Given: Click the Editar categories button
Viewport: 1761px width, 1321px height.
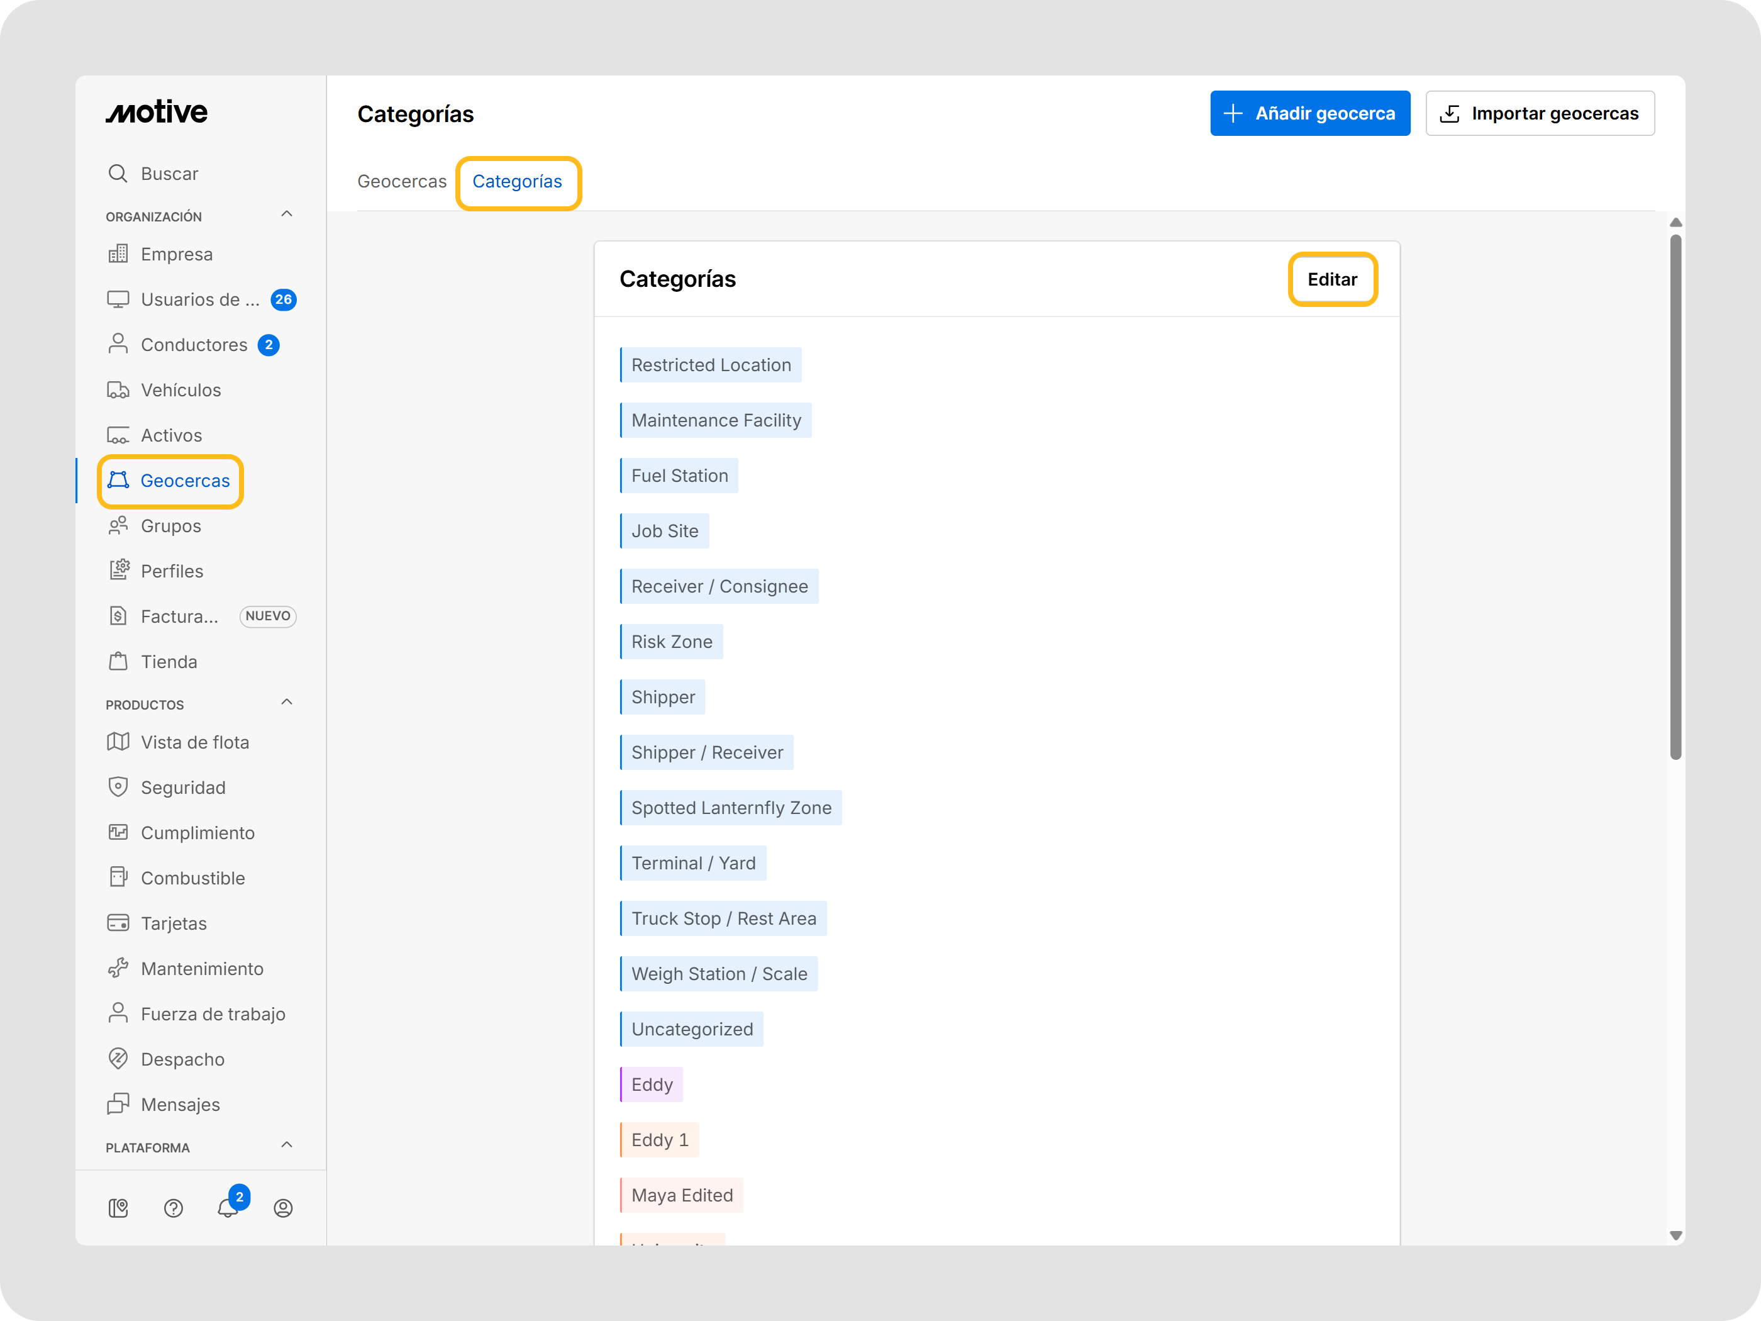Looking at the screenshot, I should [x=1332, y=279].
